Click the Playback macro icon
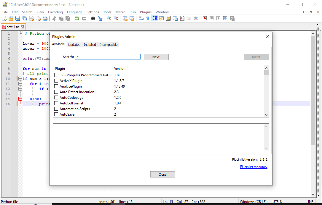 click(218, 18)
